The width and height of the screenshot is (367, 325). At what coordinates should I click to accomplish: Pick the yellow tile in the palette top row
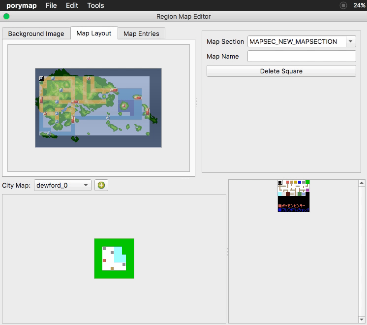(296, 182)
